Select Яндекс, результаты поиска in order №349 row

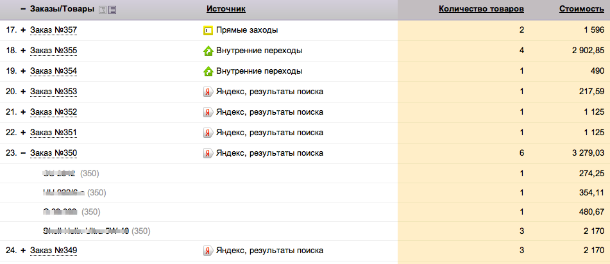tap(269, 251)
